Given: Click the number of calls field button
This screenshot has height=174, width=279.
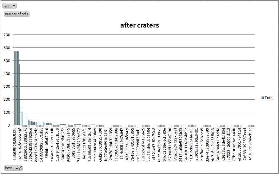Looking at the screenshot, I should [17, 14].
